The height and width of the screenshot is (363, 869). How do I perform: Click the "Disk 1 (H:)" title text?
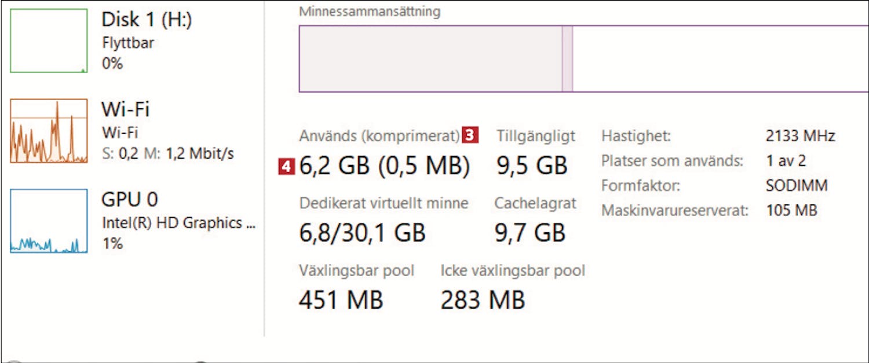click(x=147, y=20)
